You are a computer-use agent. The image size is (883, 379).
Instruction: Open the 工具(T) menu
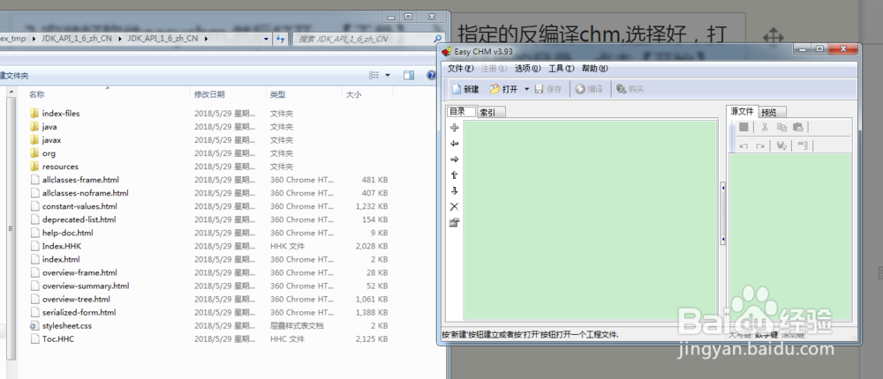[x=561, y=69]
